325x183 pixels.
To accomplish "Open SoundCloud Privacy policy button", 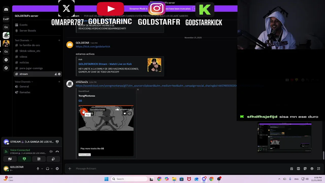I will click(85, 155).
